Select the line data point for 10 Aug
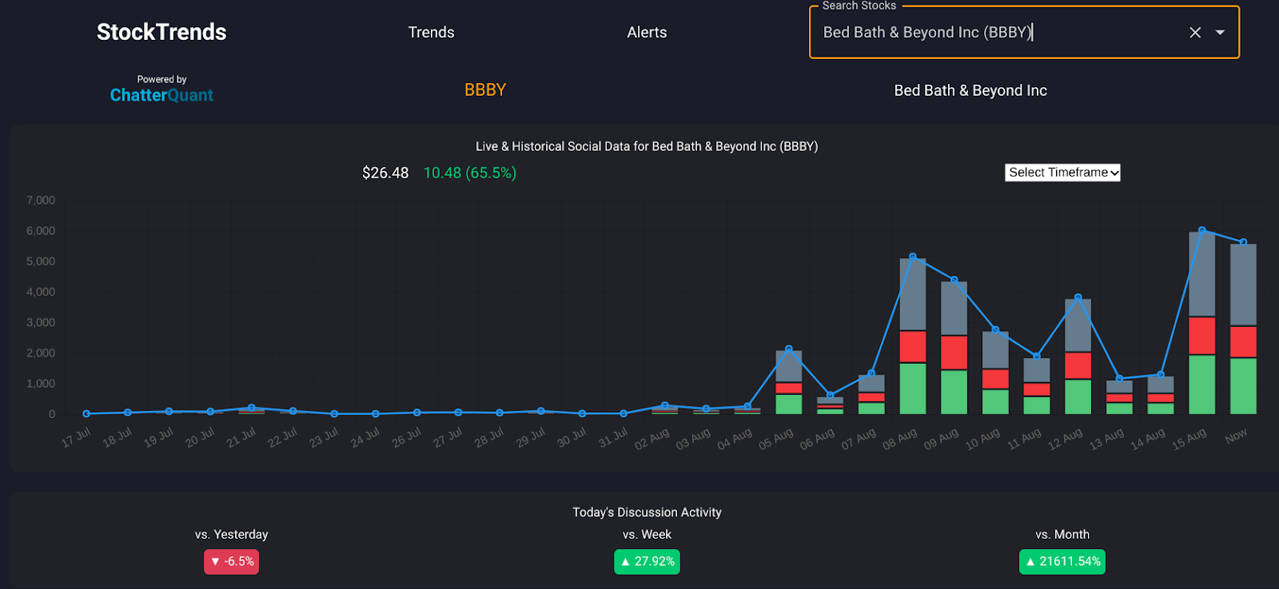 coord(995,330)
